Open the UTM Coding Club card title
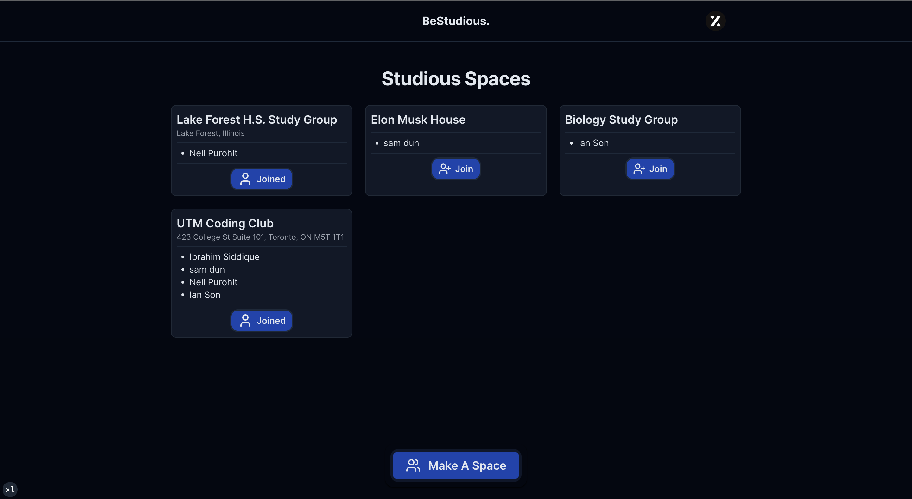 [225, 224]
